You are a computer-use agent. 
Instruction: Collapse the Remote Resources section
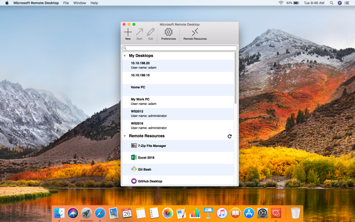[125, 136]
